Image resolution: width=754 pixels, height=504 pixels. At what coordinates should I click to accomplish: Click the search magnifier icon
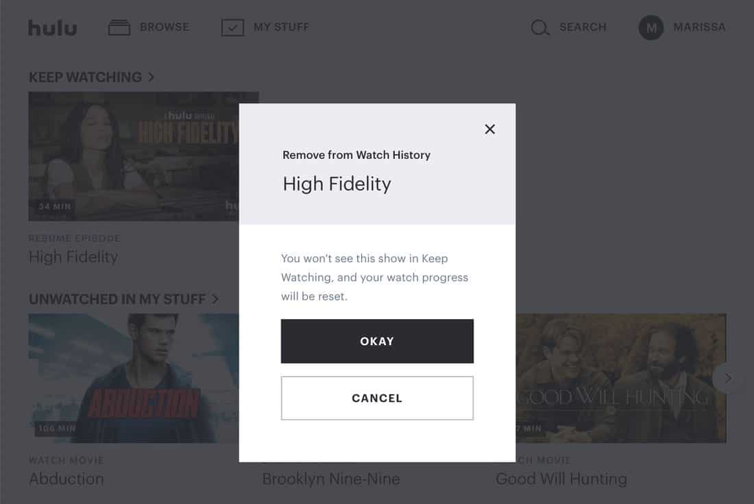(540, 28)
